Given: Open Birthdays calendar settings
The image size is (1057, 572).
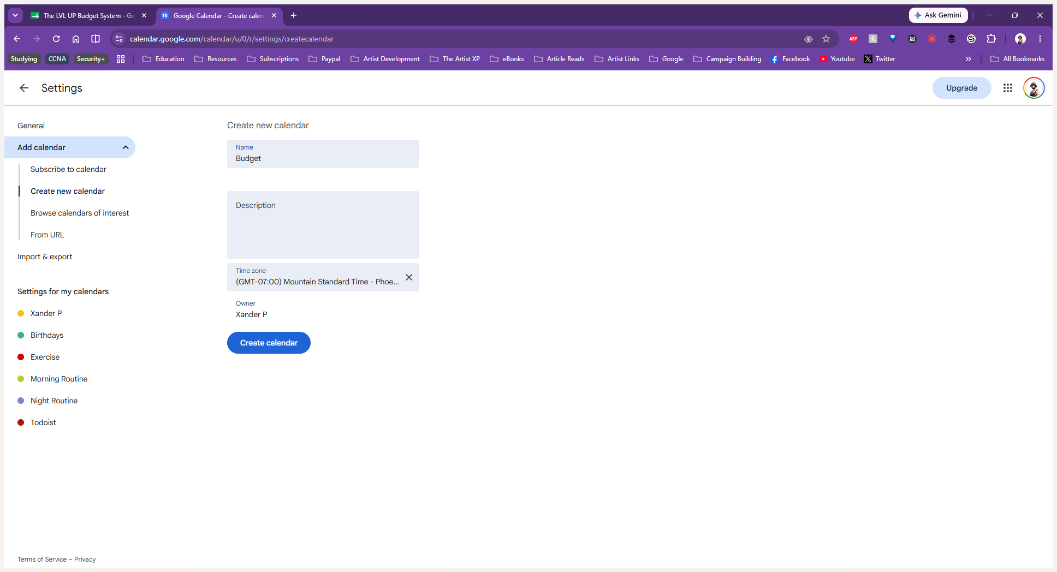Looking at the screenshot, I should tap(47, 335).
